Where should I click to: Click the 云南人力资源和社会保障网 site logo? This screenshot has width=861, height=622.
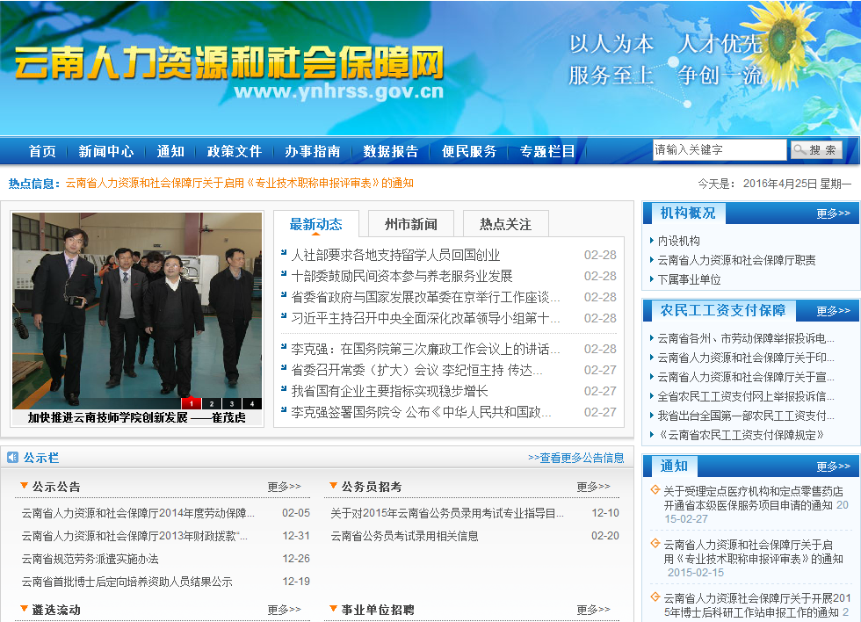click(x=229, y=62)
